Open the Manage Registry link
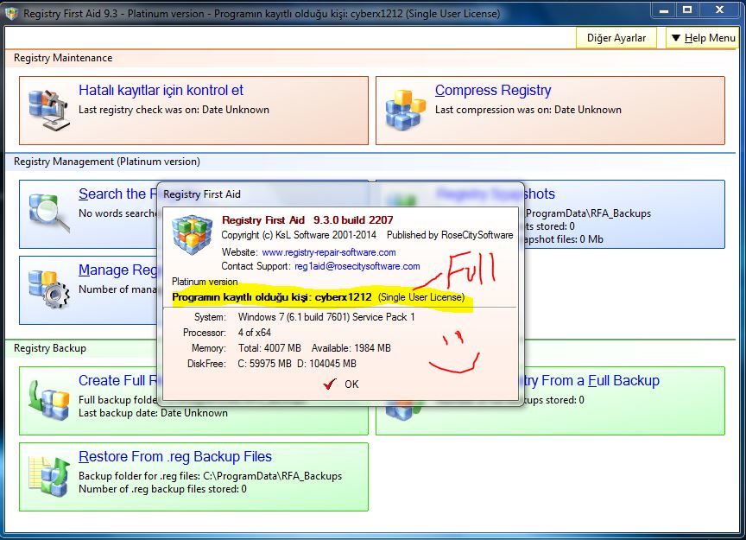The height and width of the screenshot is (540, 746). (x=117, y=270)
